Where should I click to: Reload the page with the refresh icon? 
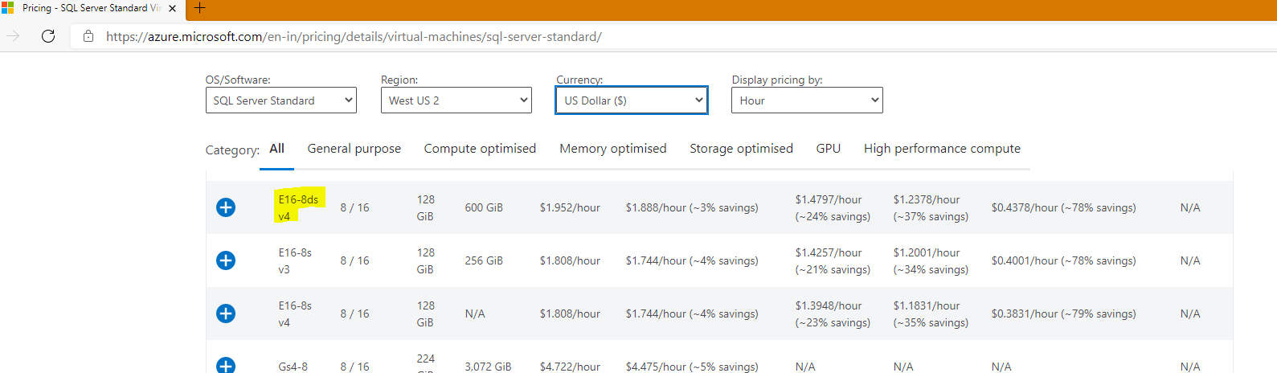tap(48, 36)
